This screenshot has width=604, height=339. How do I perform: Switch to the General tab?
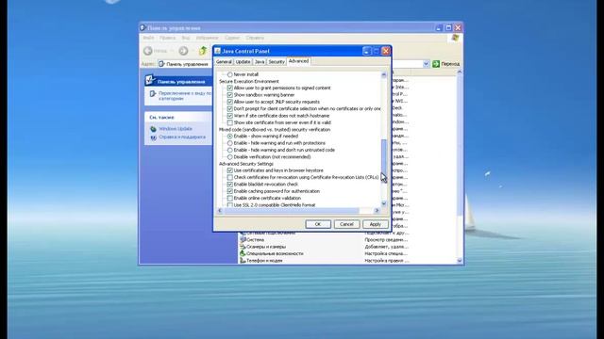click(x=224, y=62)
